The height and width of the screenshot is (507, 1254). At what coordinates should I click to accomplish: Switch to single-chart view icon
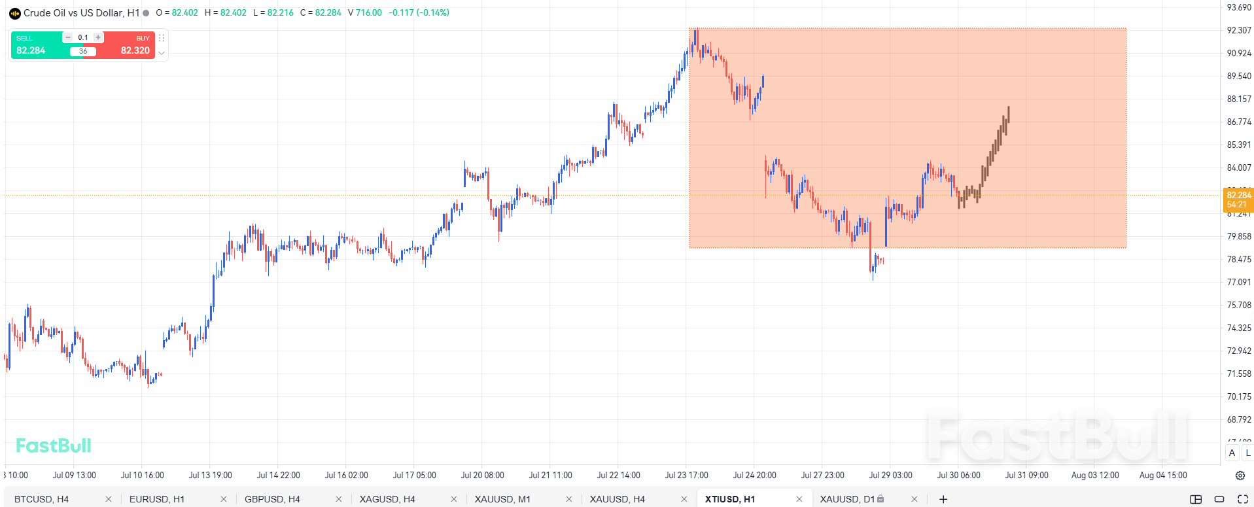[x=1219, y=499]
